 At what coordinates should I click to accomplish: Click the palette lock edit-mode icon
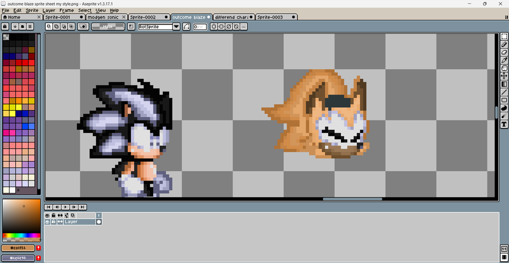(x=5, y=27)
